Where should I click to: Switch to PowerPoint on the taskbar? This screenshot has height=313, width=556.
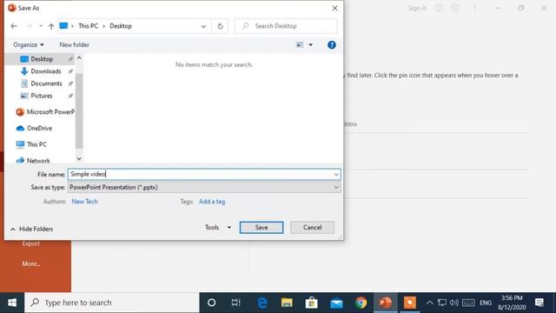click(386, 303)
